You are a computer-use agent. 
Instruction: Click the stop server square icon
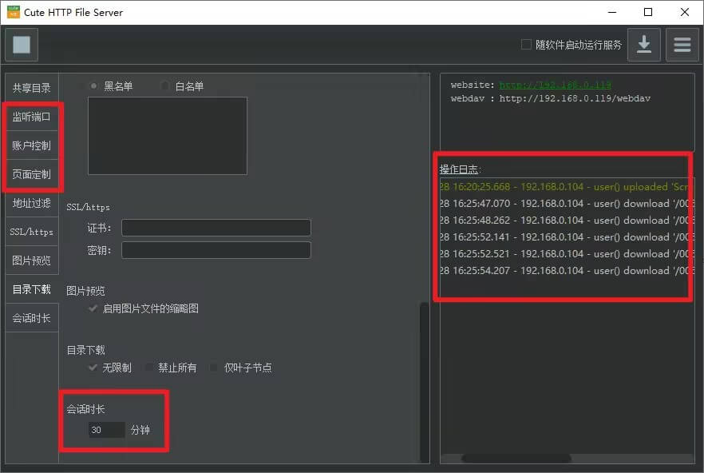[x=21, y=45]
